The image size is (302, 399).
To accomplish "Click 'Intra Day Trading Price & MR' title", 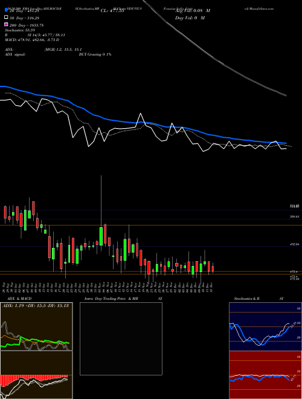I will pos(111,299).
